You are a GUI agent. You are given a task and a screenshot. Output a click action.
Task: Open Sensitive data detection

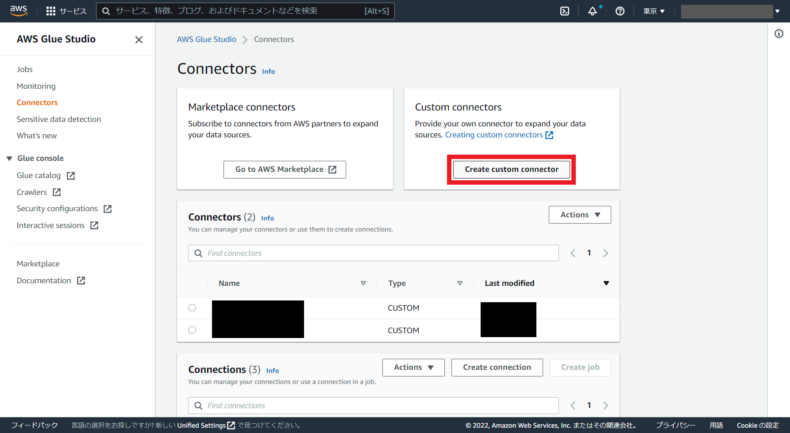[x=59, y=119]
